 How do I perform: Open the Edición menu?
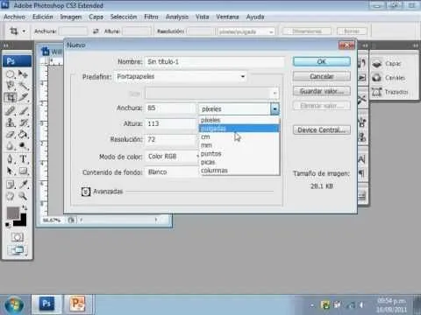[43, 17]
